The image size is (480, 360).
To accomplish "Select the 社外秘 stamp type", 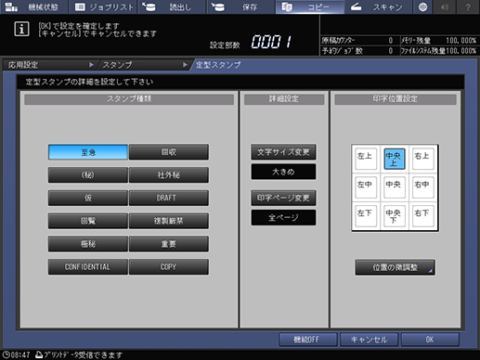I will coord(169,175).
